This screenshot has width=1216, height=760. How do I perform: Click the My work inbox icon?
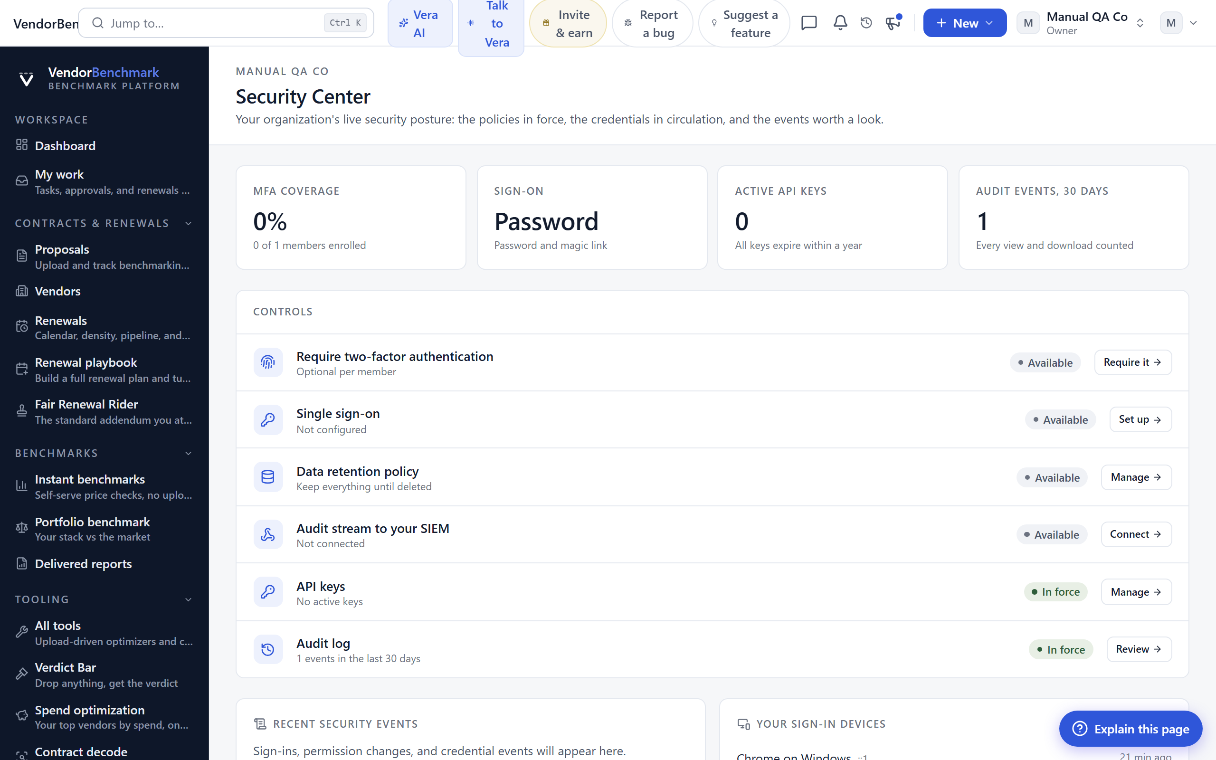[21, 181]
